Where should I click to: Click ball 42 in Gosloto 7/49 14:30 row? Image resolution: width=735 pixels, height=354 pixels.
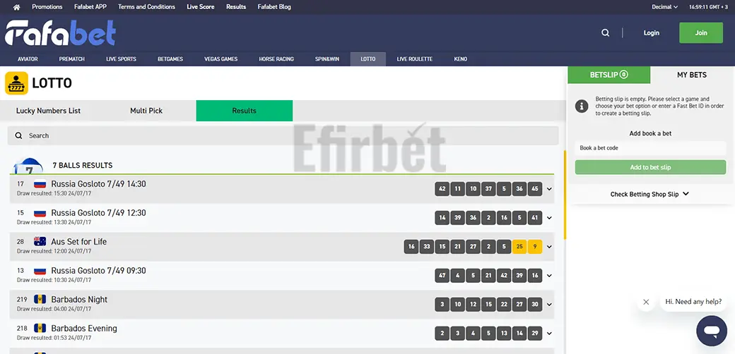coord(442,189)
